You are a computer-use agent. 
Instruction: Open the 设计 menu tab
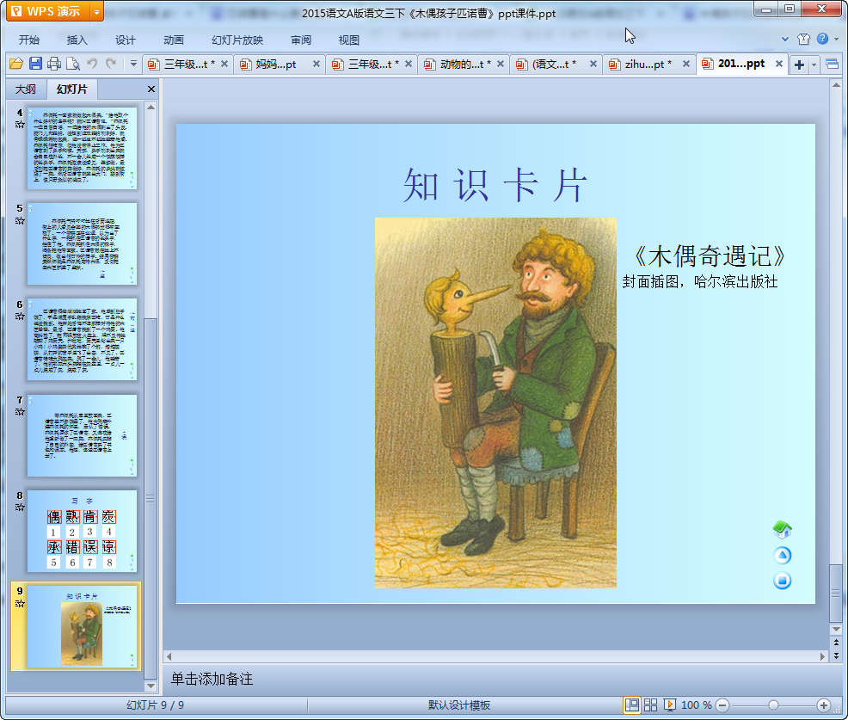point(125,40)
